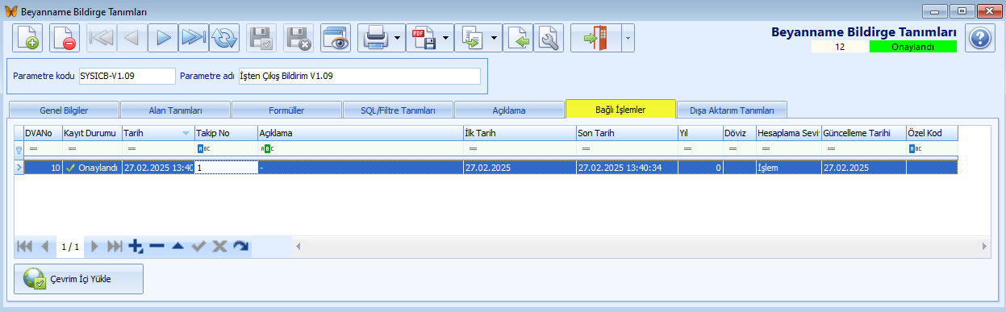1006x312 pixels.
Task: Click the Parametre kodu input field
Action: pos(127,76)
